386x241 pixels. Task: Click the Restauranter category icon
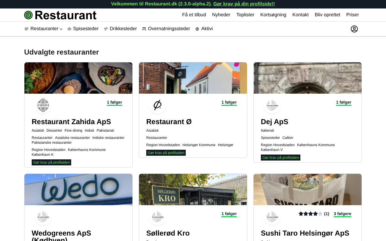click(x=27, y=29)
